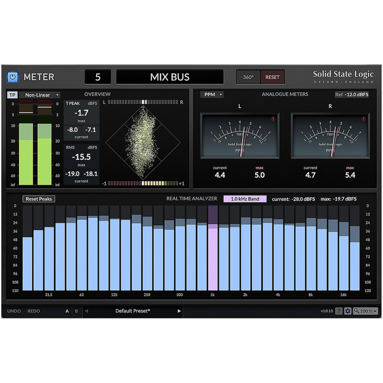Click the MIX BUS track name field
The image size is (383, 383).
tap(170, 77)
